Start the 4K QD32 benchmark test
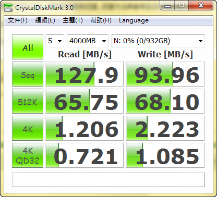217x197 pixels. (28, 155)
